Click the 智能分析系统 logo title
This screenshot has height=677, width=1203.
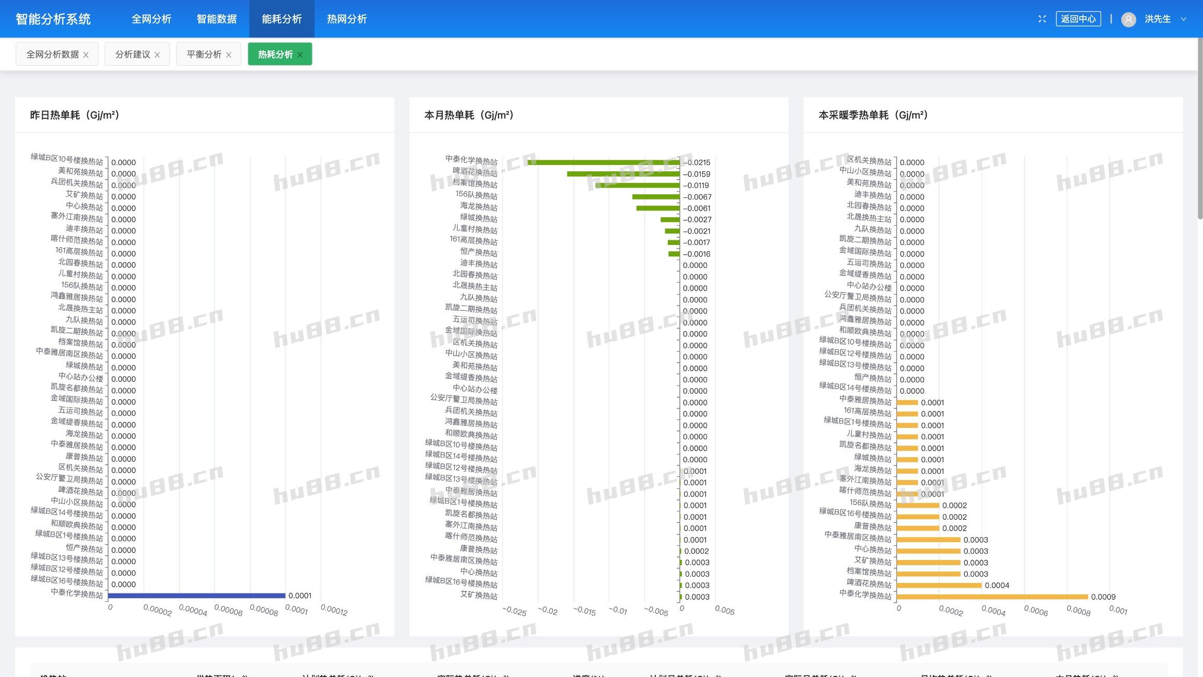tap(53, 19)
